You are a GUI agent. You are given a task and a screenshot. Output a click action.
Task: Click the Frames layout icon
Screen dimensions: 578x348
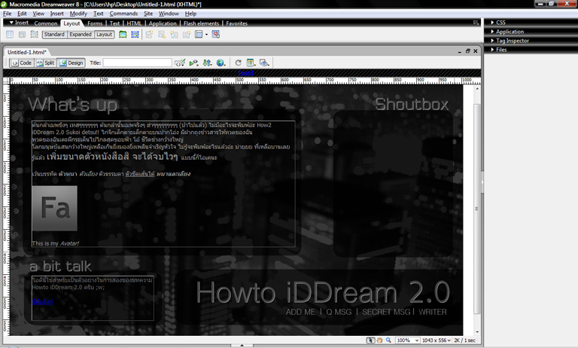[x=199, y=35]
